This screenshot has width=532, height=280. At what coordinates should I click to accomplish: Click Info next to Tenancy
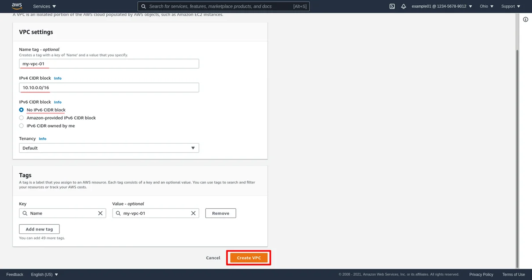pos(43,138)
